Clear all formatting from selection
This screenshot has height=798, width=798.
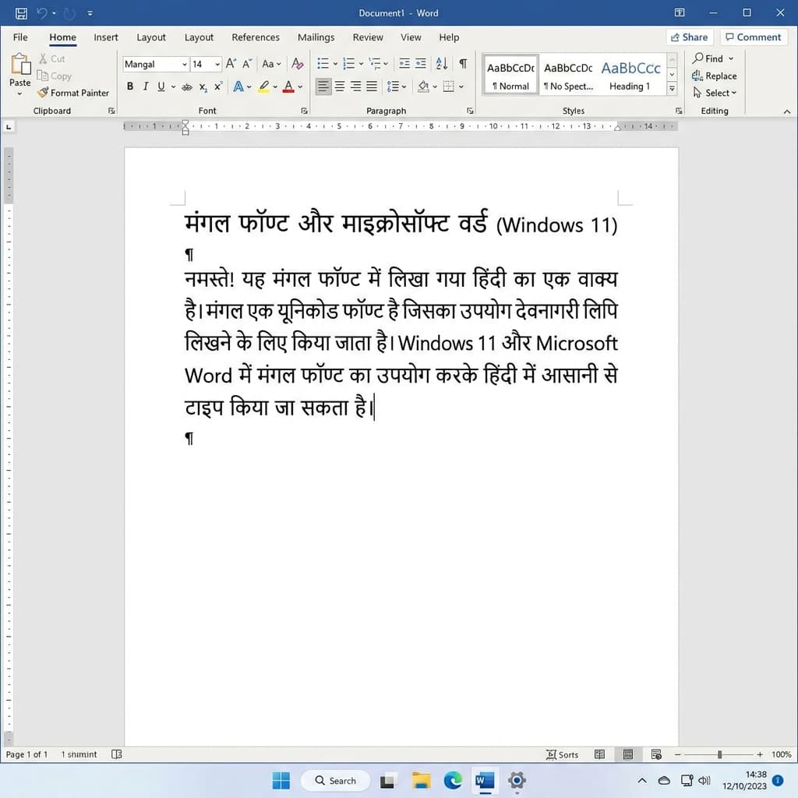click(x=297, y=64)
